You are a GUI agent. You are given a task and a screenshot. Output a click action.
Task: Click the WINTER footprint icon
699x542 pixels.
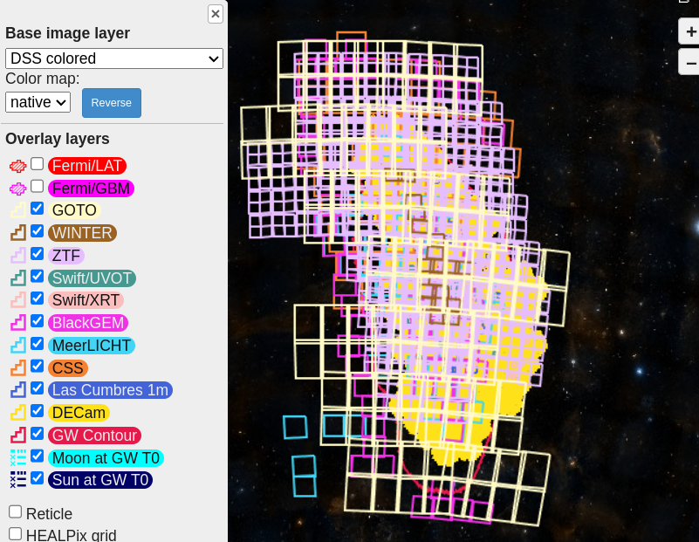(x=18, y=233)
